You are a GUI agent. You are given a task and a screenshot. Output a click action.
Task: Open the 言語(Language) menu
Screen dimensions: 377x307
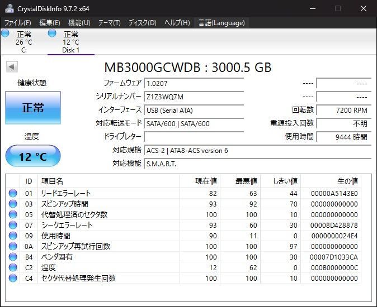pyautogui.click(x=222, y=23)
